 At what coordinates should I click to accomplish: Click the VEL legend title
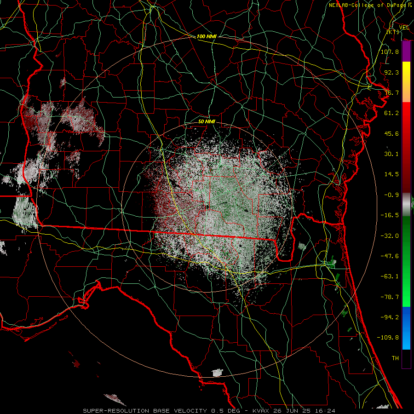coord(404,28)
